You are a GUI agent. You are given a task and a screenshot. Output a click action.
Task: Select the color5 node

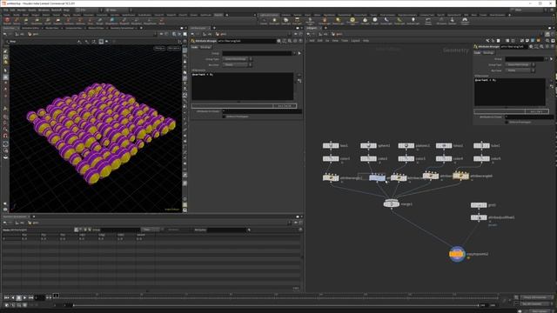tap(481, 158)
